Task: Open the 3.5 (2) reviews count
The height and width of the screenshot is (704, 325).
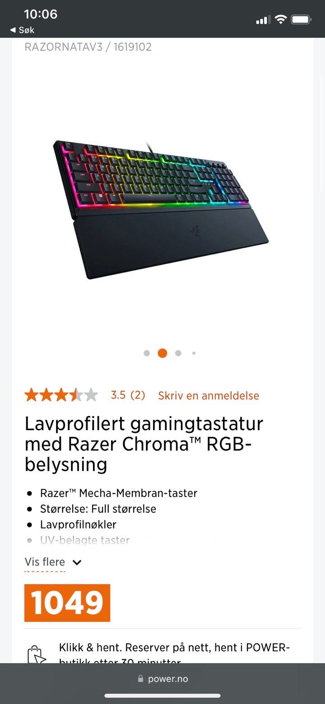Action: click(x=128, y=395)
